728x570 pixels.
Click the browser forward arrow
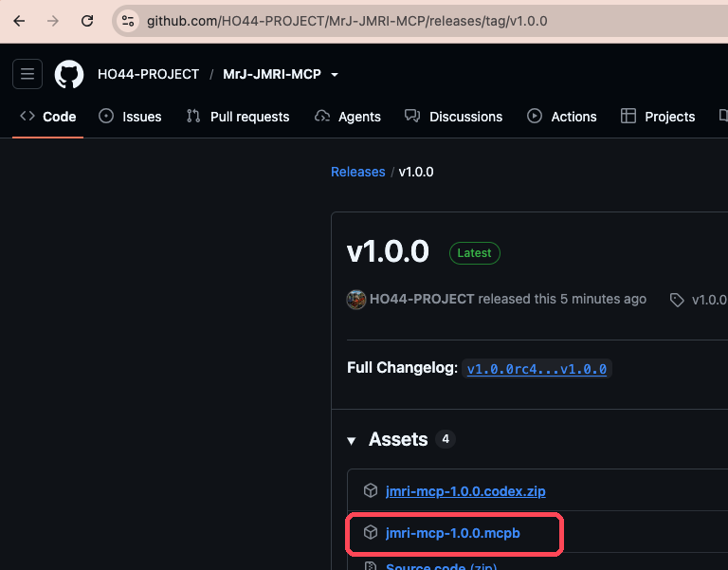coord(53,21)
